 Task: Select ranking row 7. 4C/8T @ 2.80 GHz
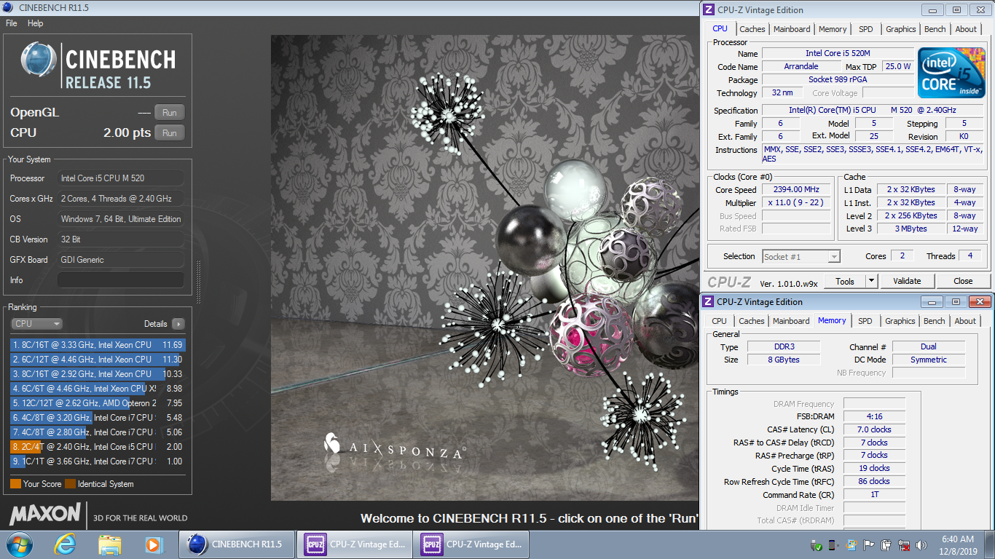point(98,432)
